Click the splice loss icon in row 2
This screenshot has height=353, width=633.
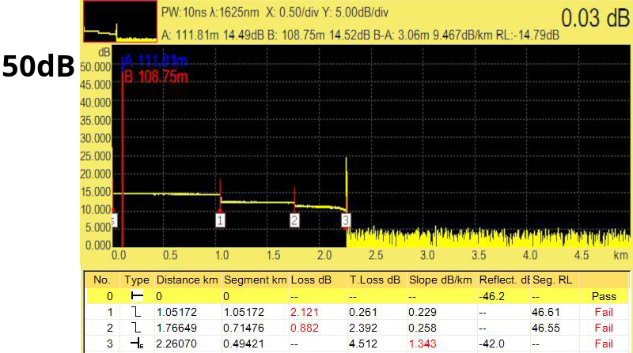[137, 327]
